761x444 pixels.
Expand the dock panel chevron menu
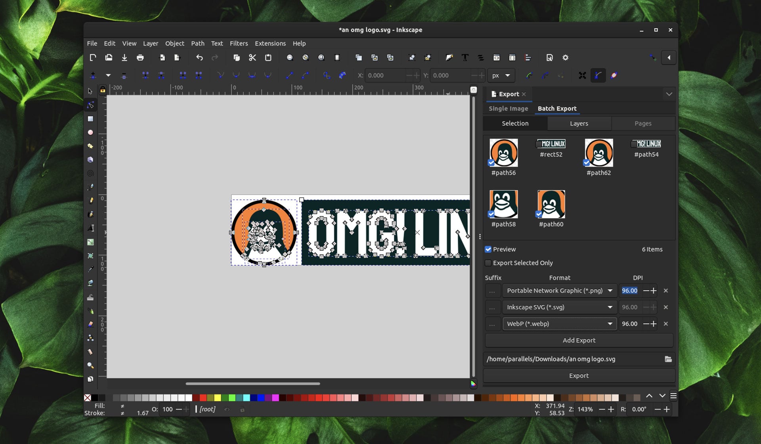(669, 94)
